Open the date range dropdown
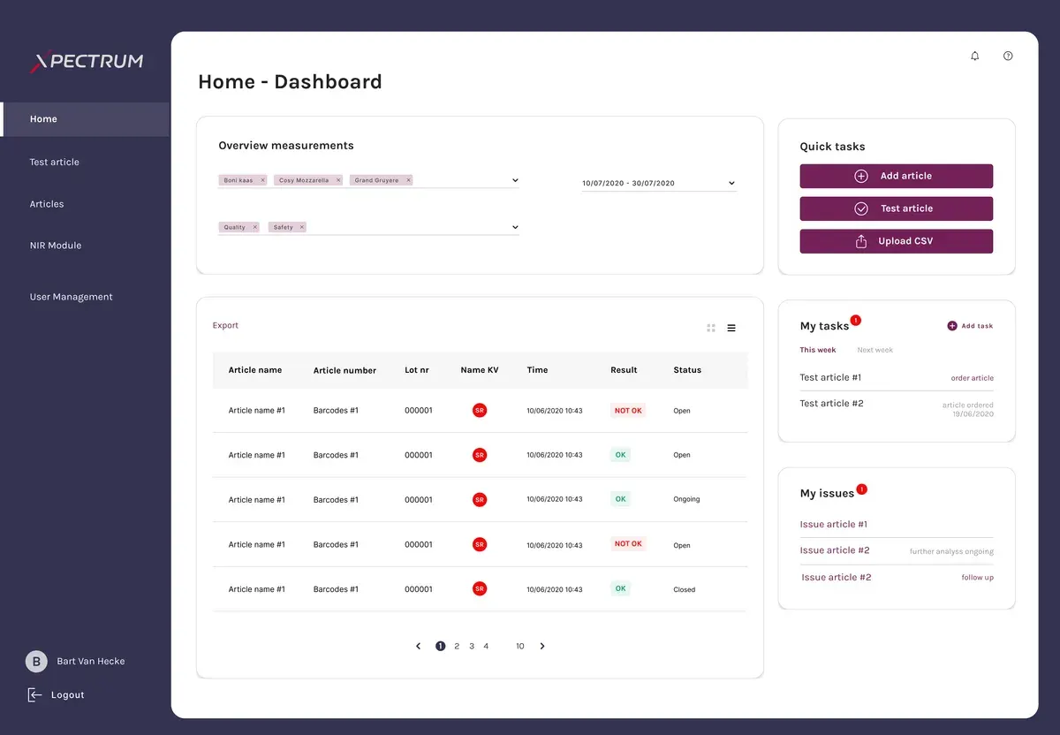1060x735 pixels. (731, 183)
